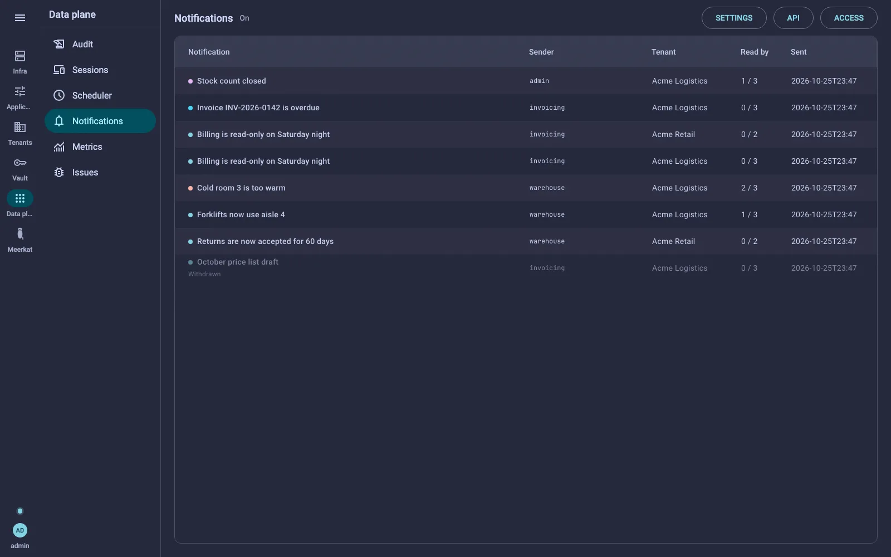
Task: Click the status dot beside 'Cold room 3'
Action: (x=190, y=188)
